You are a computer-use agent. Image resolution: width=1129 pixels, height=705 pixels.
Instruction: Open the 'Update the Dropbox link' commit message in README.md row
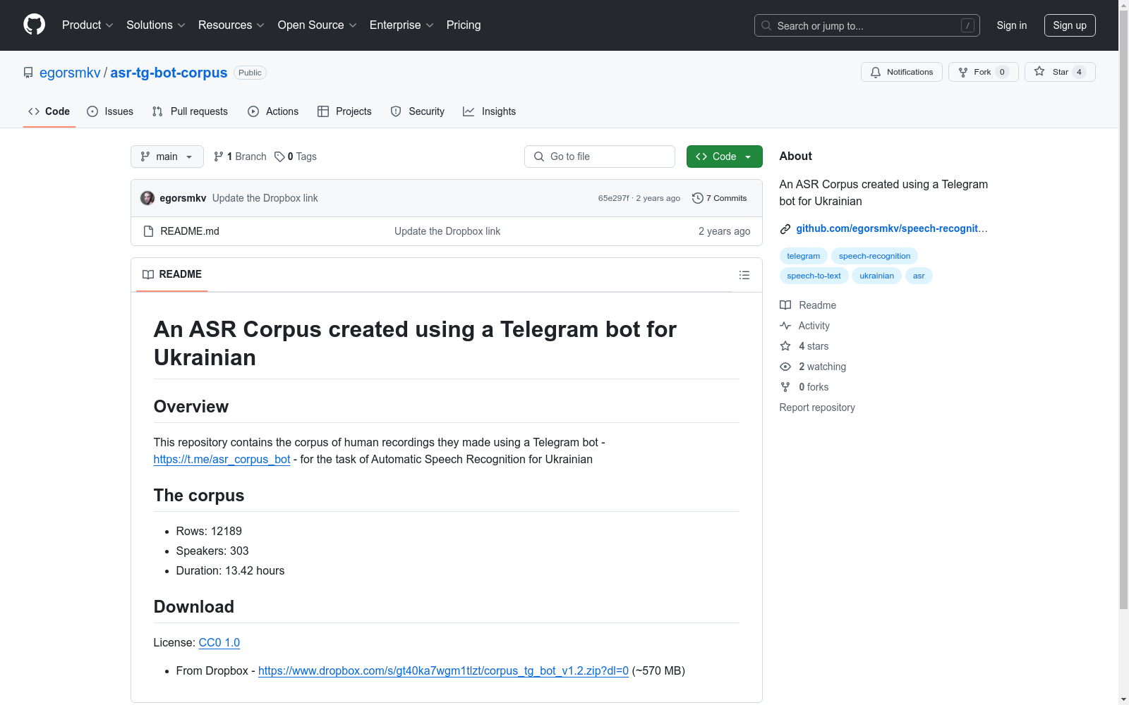(447, 231)
